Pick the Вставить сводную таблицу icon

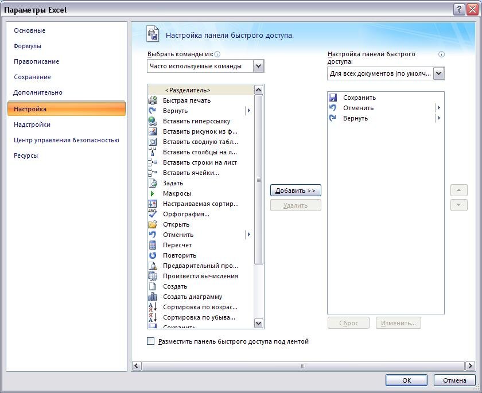point(153,142)
